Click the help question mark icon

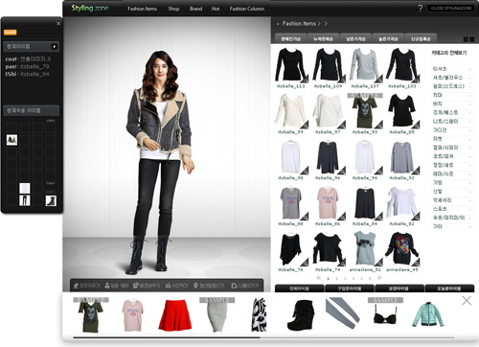(x=421, y=9)
